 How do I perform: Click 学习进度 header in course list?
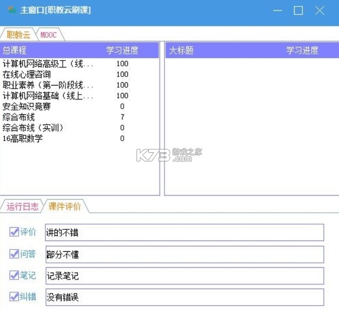pos(122,50)
